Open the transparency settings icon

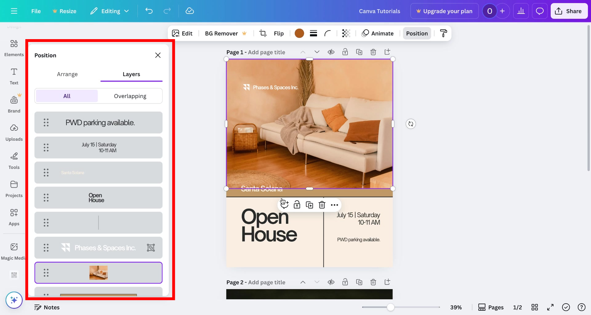click(x=346, y=33)
